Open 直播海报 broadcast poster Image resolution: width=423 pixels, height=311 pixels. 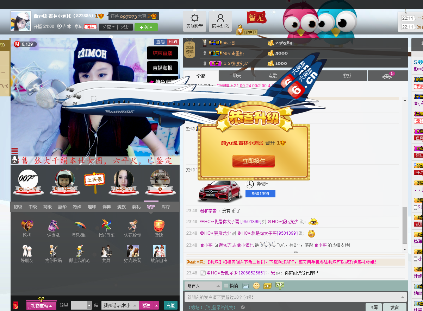click(x=162, y=68)
